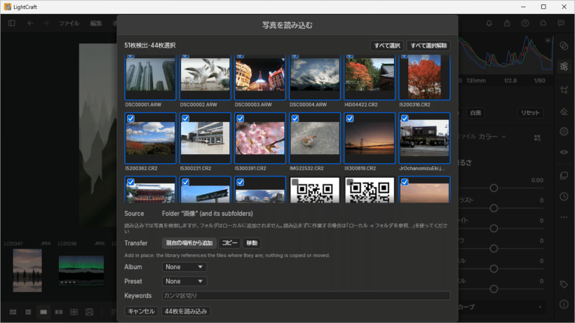Open the ファイル menu
This screenshot has height=323, width=575.
(x=69, y=23)
